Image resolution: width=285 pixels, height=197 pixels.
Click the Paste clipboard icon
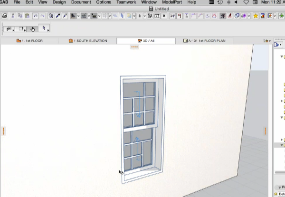coord(27,16)
